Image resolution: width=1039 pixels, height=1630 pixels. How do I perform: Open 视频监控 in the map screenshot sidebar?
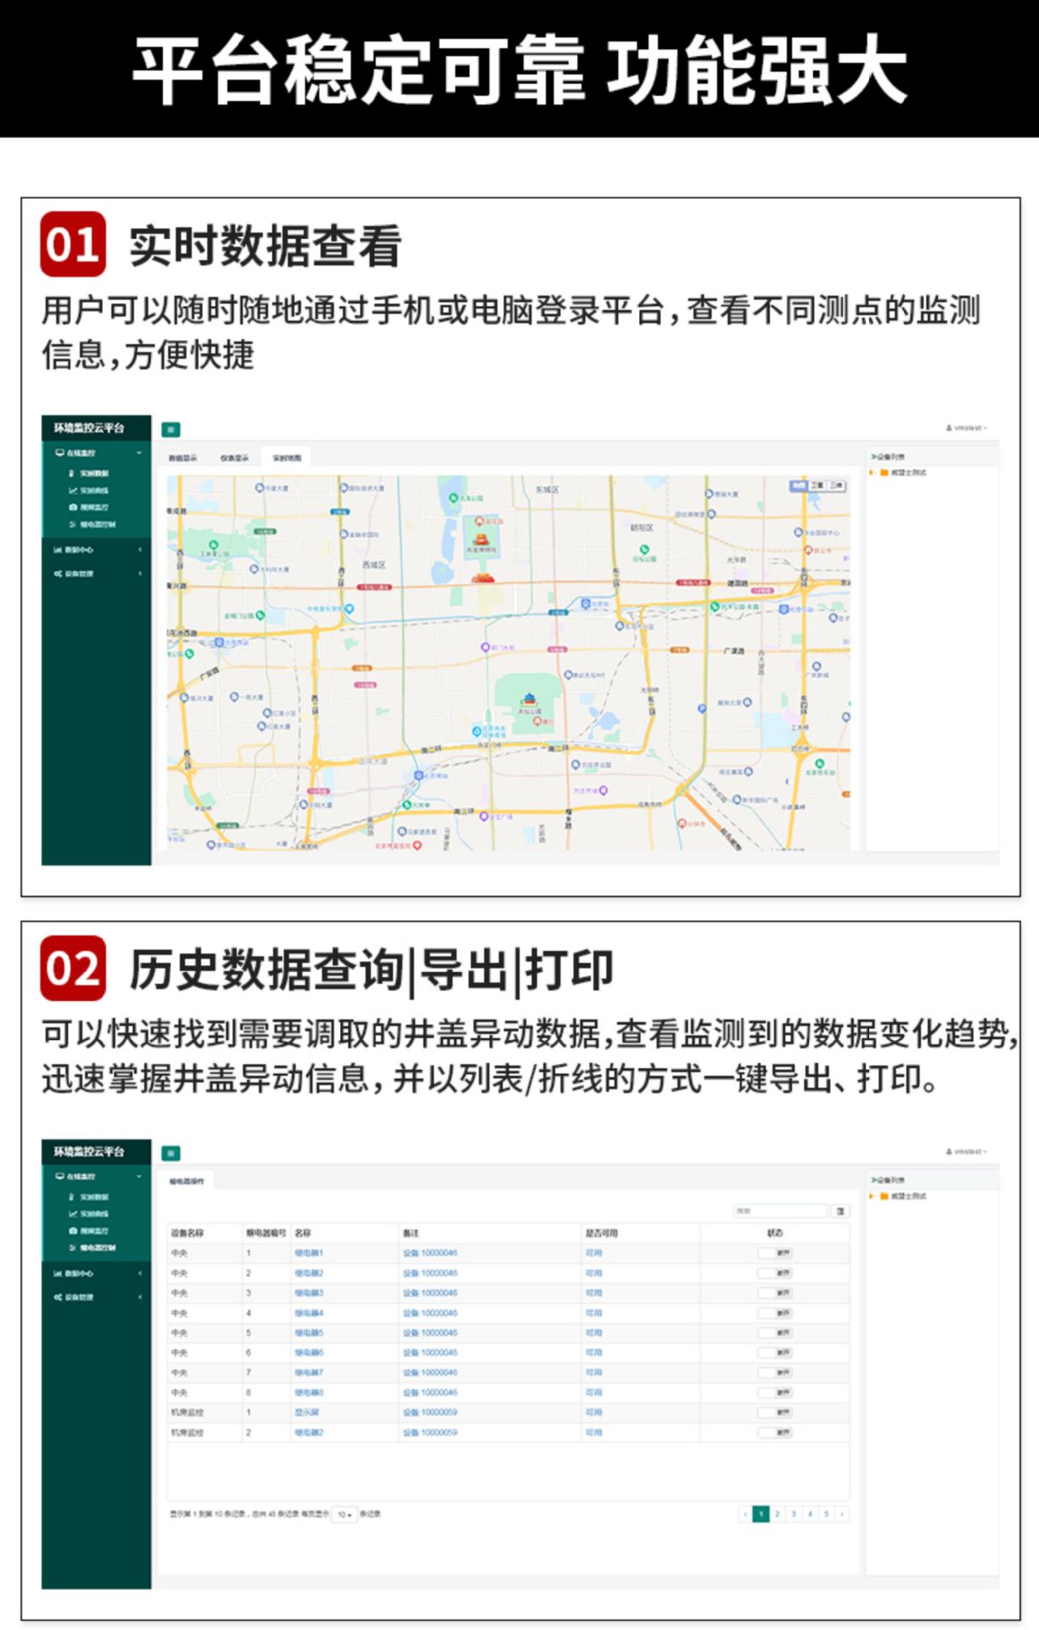89,508
